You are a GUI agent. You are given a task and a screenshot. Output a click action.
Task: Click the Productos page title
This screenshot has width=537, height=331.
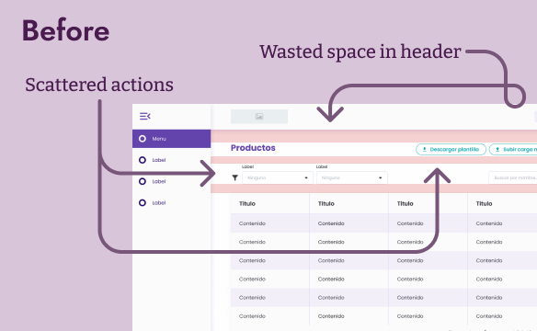click(x=253, y=148)
